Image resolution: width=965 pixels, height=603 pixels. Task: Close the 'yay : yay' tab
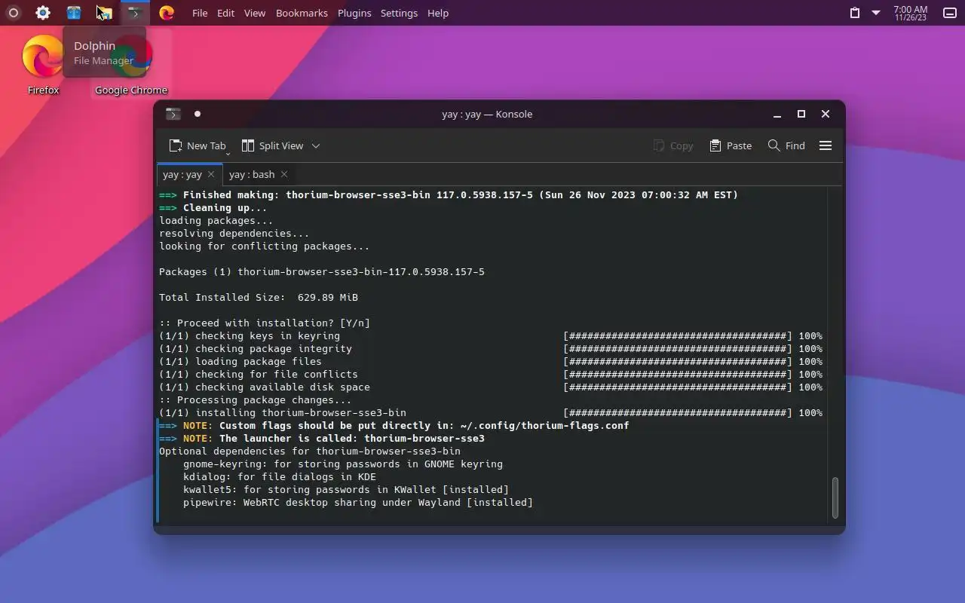point(211,174)
